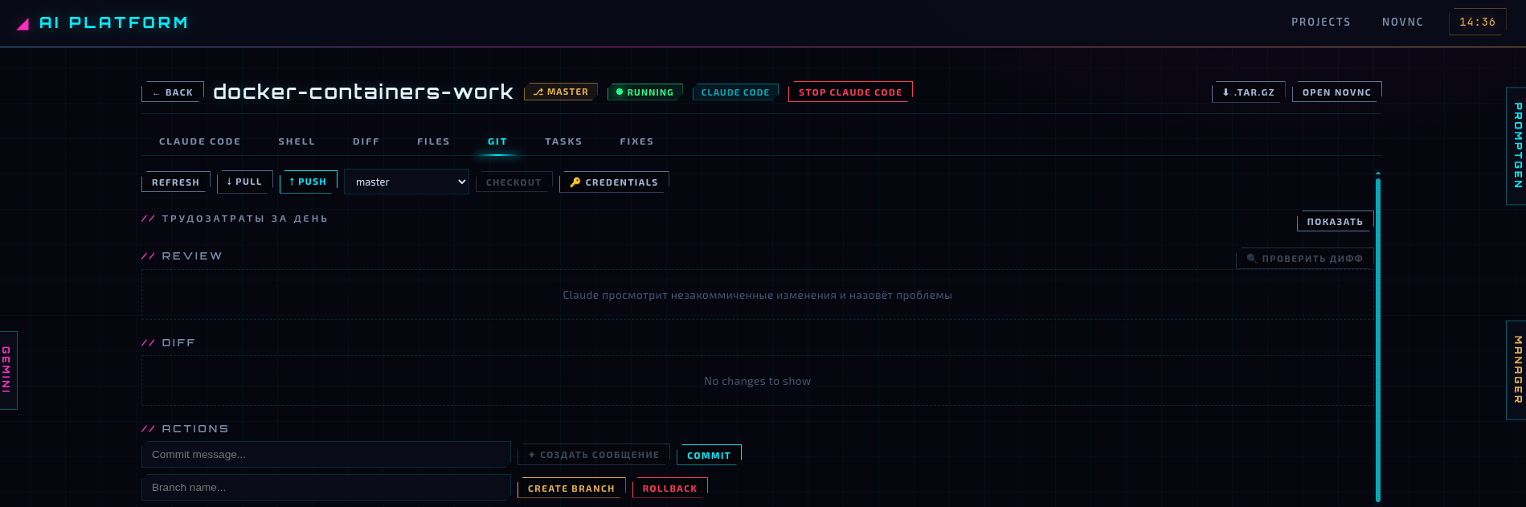Stop Claude Code with the red button
The width and height of the screenshot is (1526, 507).
point(850,92)
